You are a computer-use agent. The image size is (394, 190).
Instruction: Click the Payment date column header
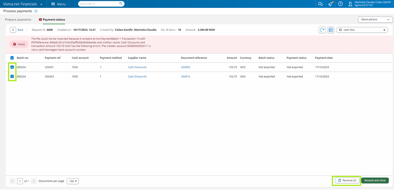324,58
